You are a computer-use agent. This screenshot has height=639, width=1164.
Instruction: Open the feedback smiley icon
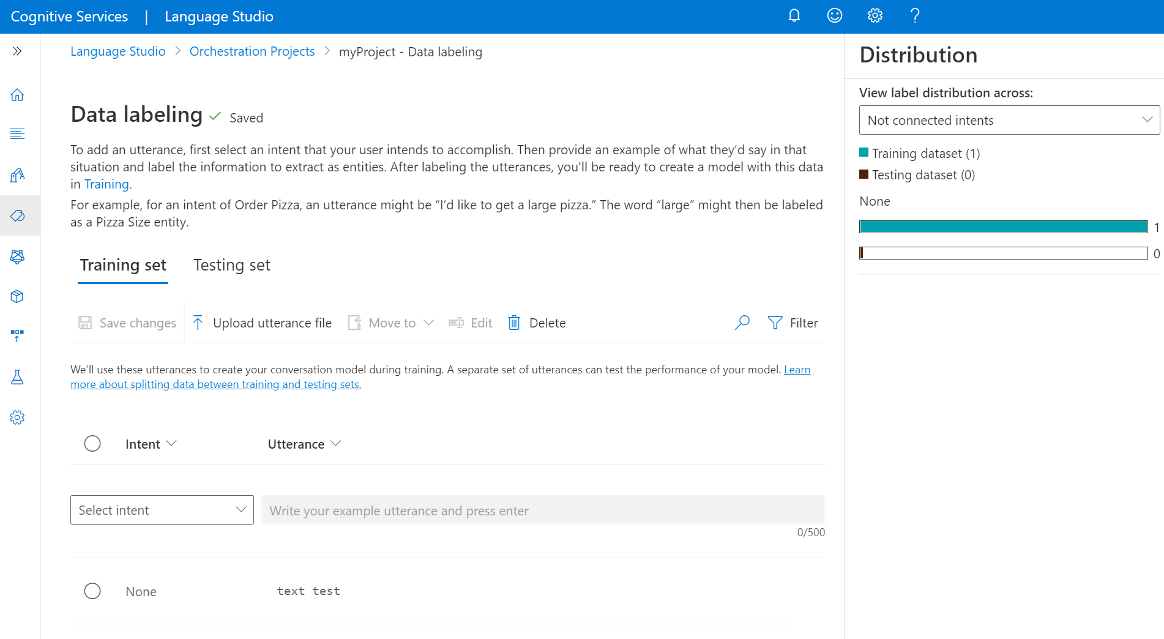click(834, 15)
